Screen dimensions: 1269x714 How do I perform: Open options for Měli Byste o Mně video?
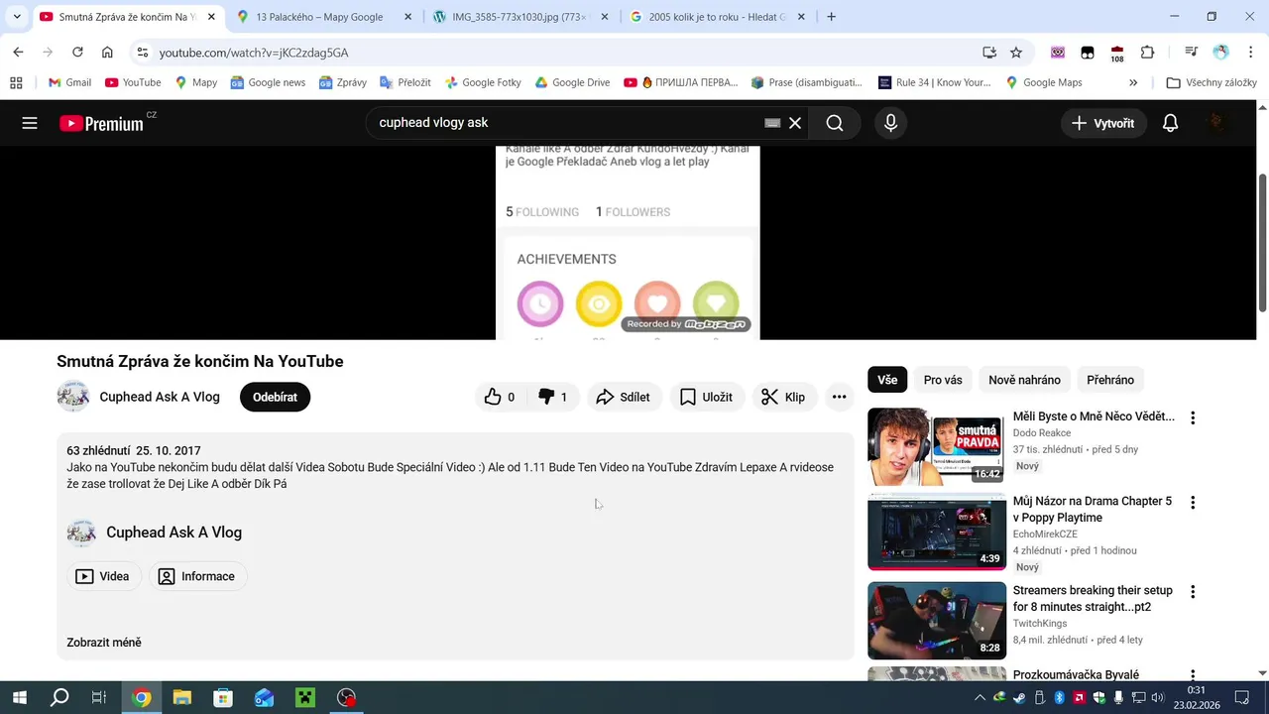tap(1193, 418)
